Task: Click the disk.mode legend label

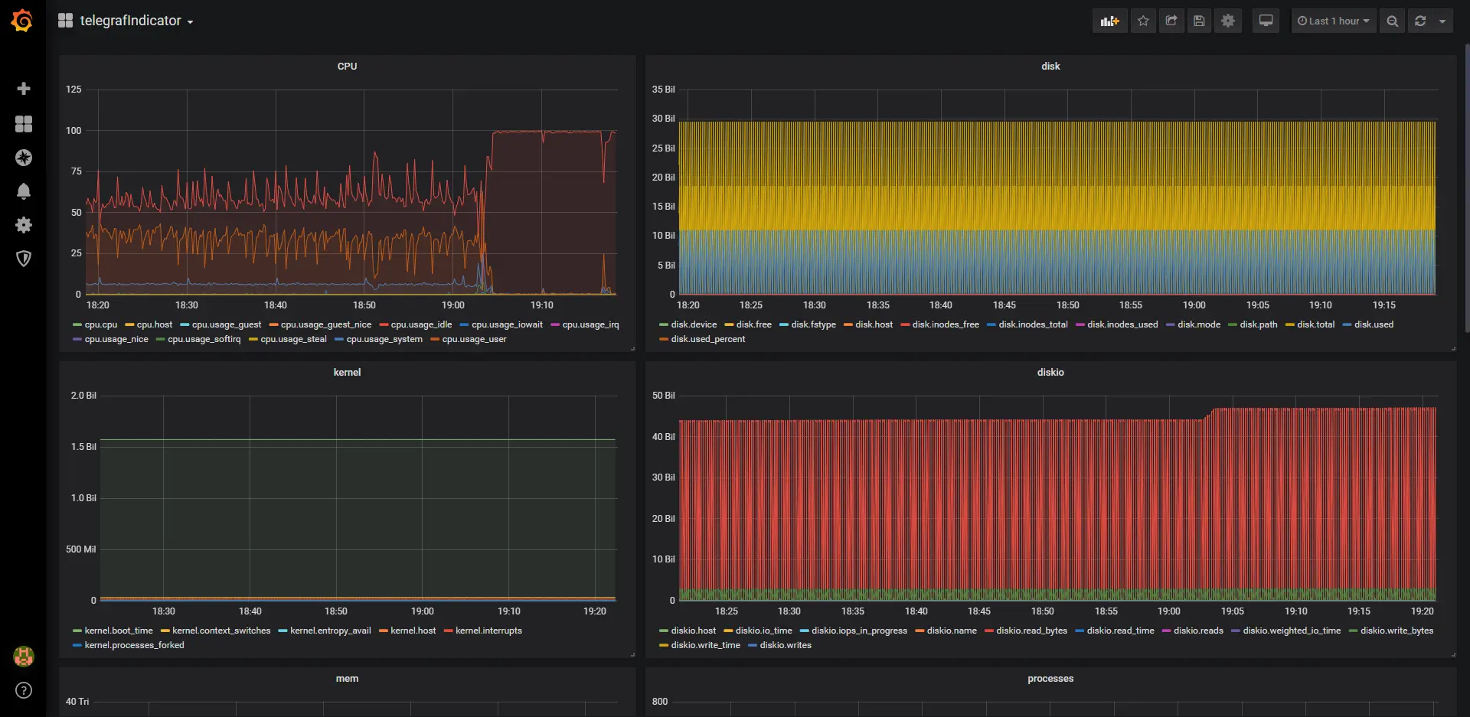Action: pos(1199,324)
